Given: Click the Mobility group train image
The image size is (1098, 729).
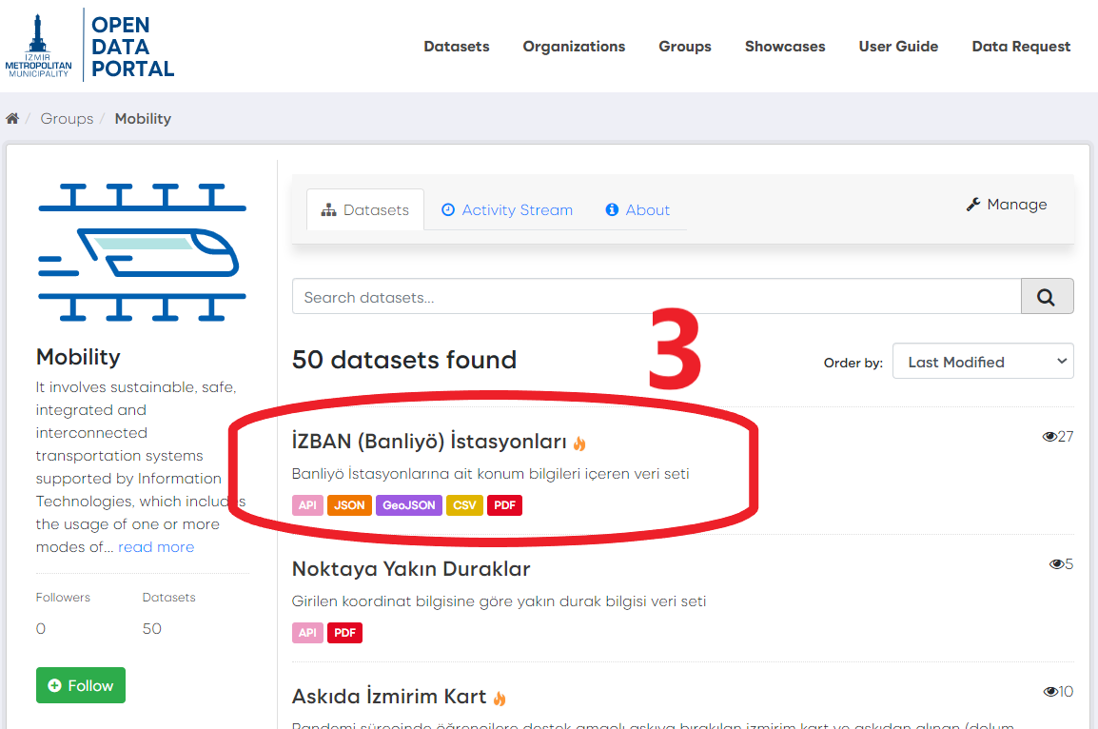Looking at the screenshot, I should [x=142, y=251].
